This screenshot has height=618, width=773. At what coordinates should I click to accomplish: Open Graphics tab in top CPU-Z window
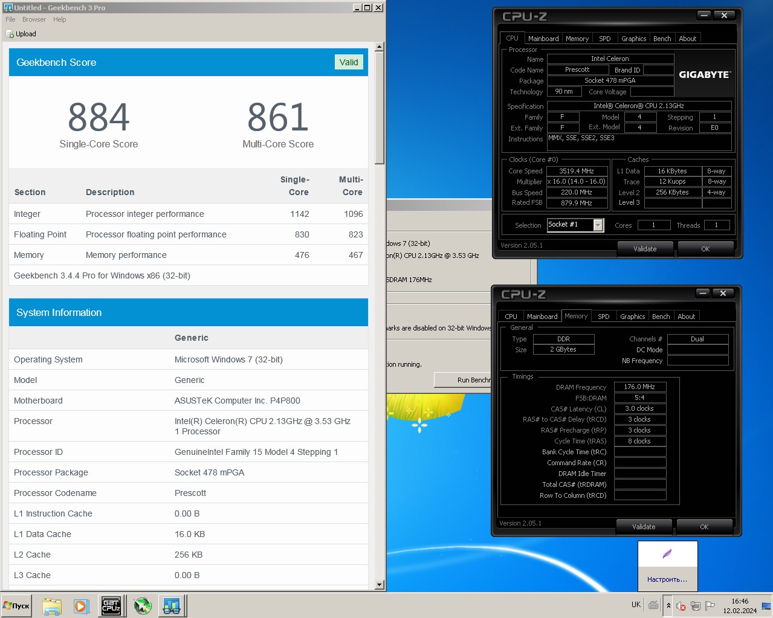pos(634,39)
